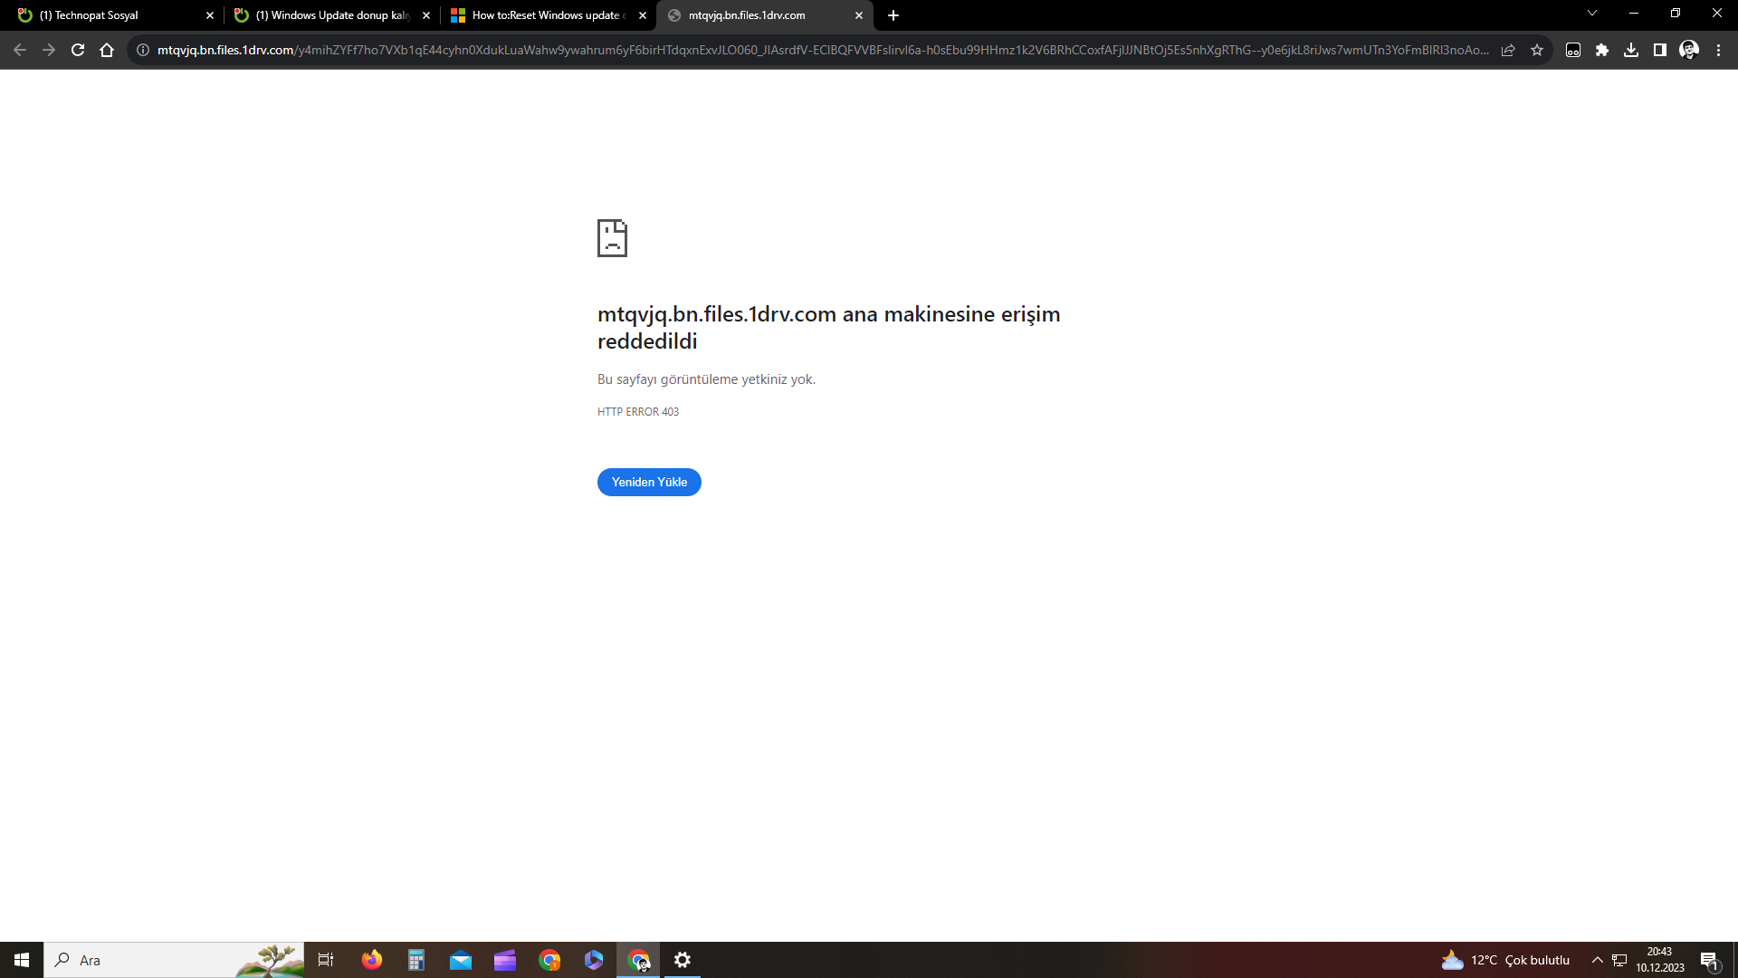The height and width of the screenshot is (978, 1738).
Task: View site information icon
Action: click(x=143, y=50)
